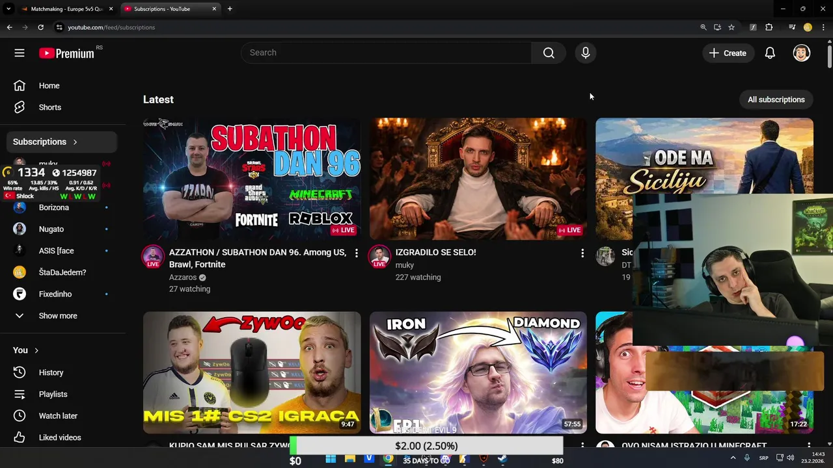This screenshot has width=833, height=468.
Task: Reload the page
Action: (40, 27)
